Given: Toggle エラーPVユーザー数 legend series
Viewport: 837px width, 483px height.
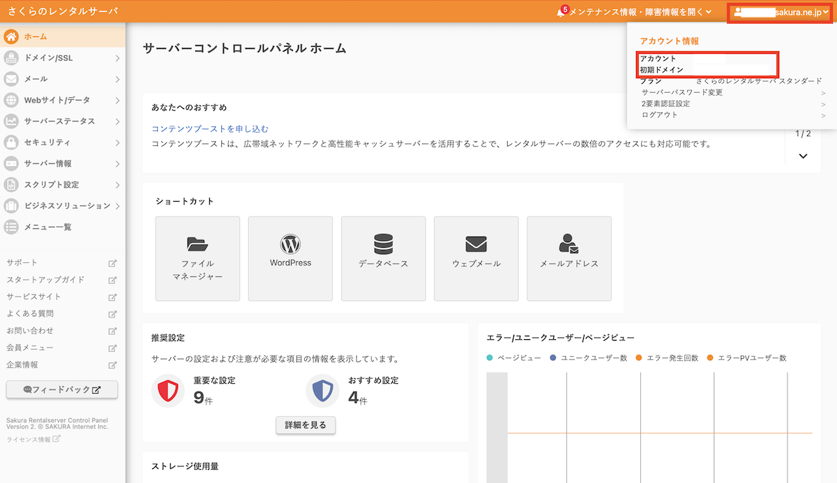Looking at the screenshot, I should 746,358.
